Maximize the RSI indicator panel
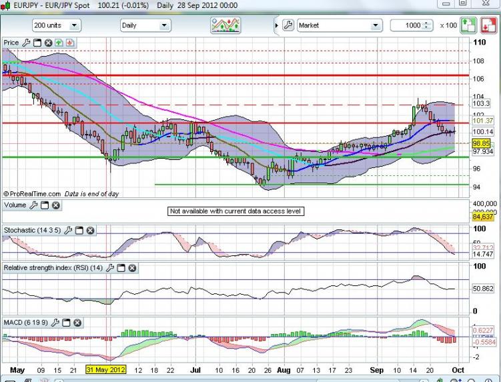 (x=120, y=268)
